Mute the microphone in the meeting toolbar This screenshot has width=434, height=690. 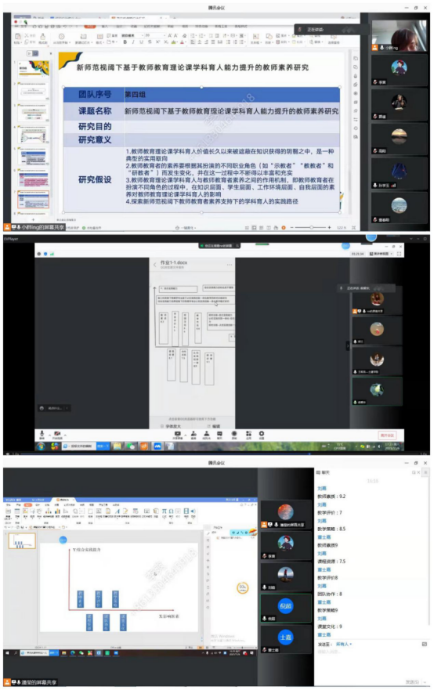click(42, 434)
